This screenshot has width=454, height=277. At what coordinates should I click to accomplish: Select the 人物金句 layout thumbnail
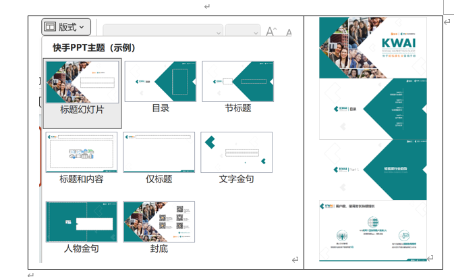pyautogui.click(x=82, y=222)
